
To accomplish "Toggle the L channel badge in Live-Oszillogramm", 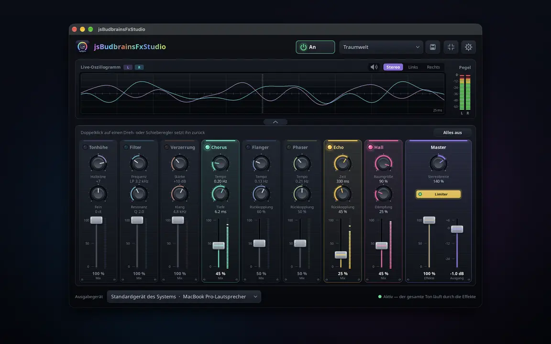I will tap(128, 67).
